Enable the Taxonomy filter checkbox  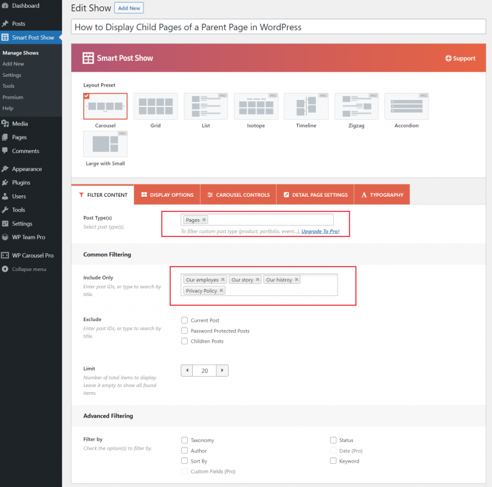point(184,440)
